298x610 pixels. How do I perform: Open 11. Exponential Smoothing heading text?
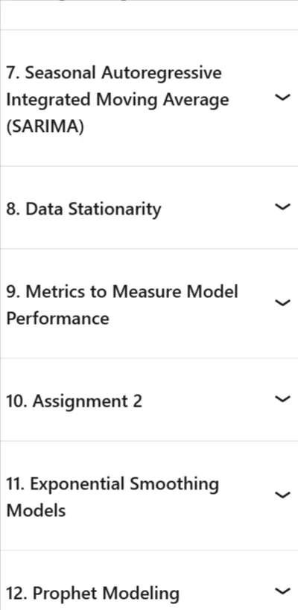(x=112, y=484)
